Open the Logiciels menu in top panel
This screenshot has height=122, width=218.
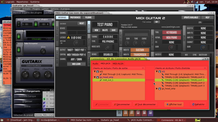click(10, 2)
